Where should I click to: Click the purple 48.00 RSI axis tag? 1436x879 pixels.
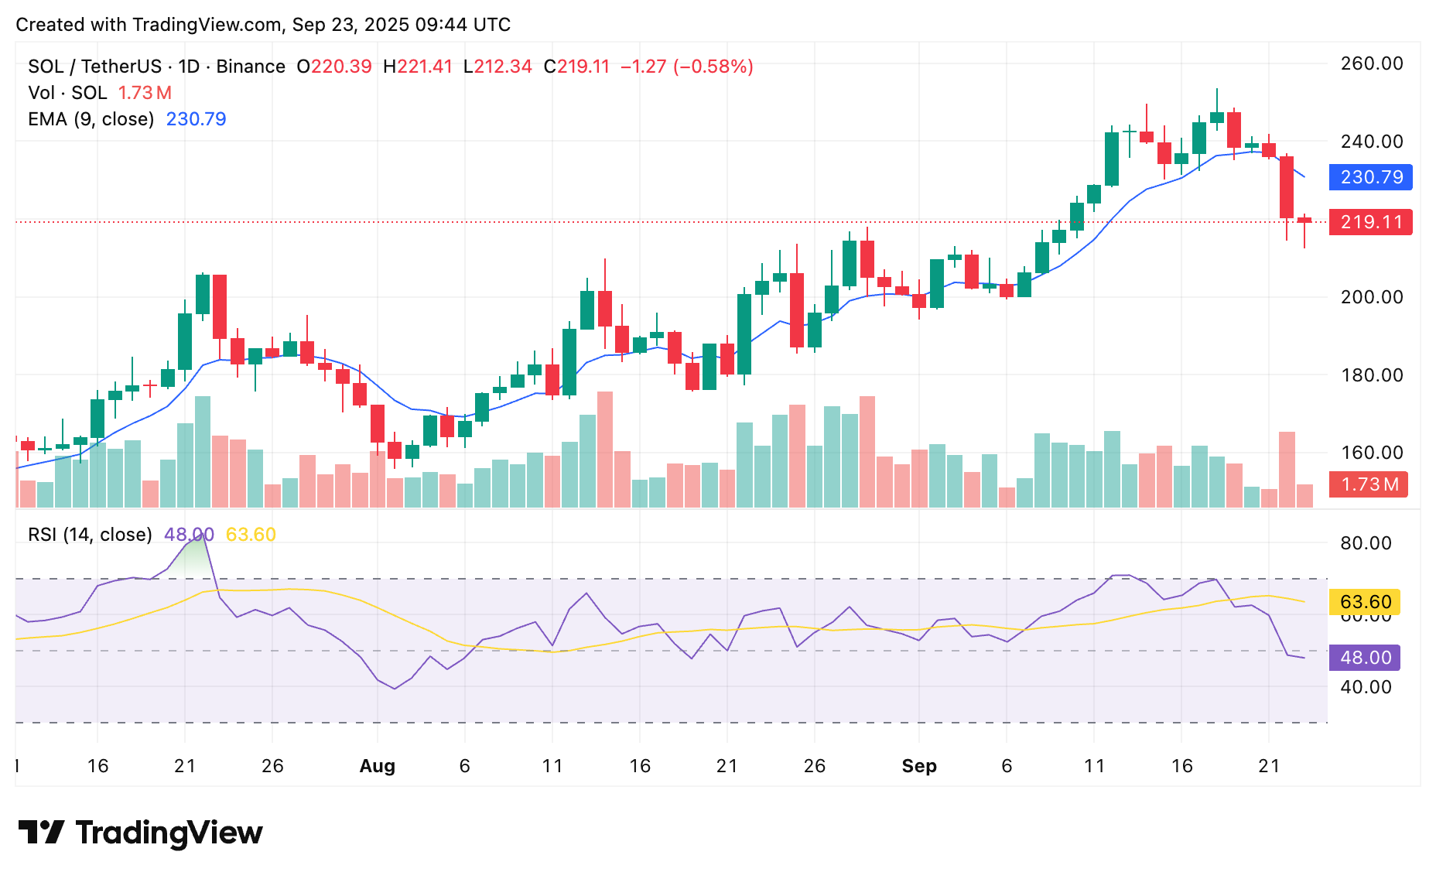[1365, 658]
